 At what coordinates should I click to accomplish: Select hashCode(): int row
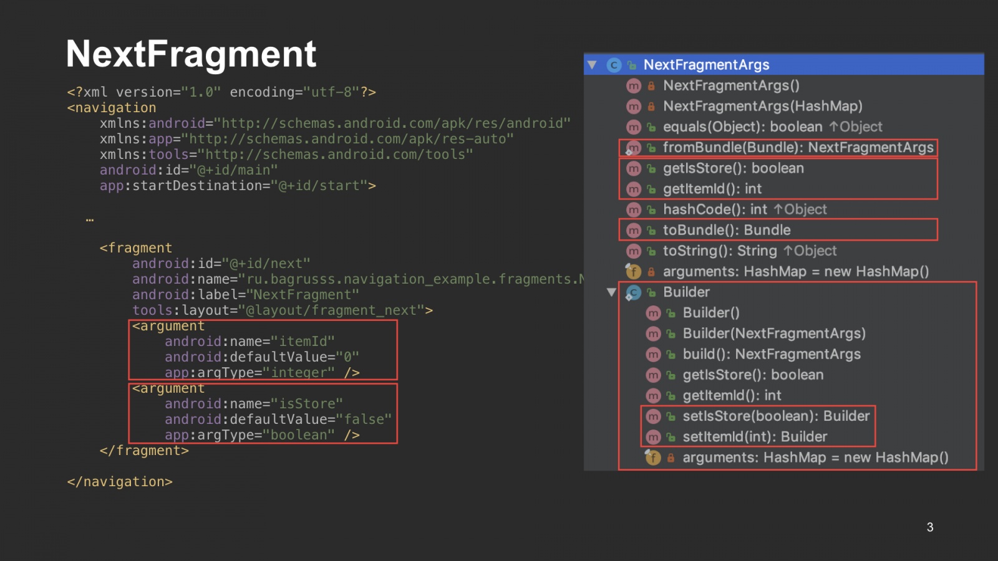pyautogui.click(x=784, y=209)
